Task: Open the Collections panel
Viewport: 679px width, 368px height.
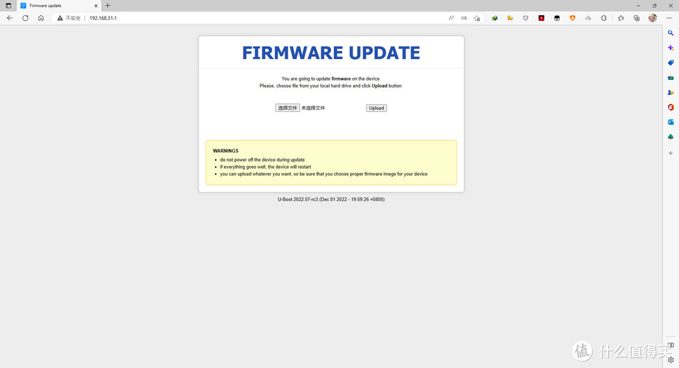Action: 636,18
